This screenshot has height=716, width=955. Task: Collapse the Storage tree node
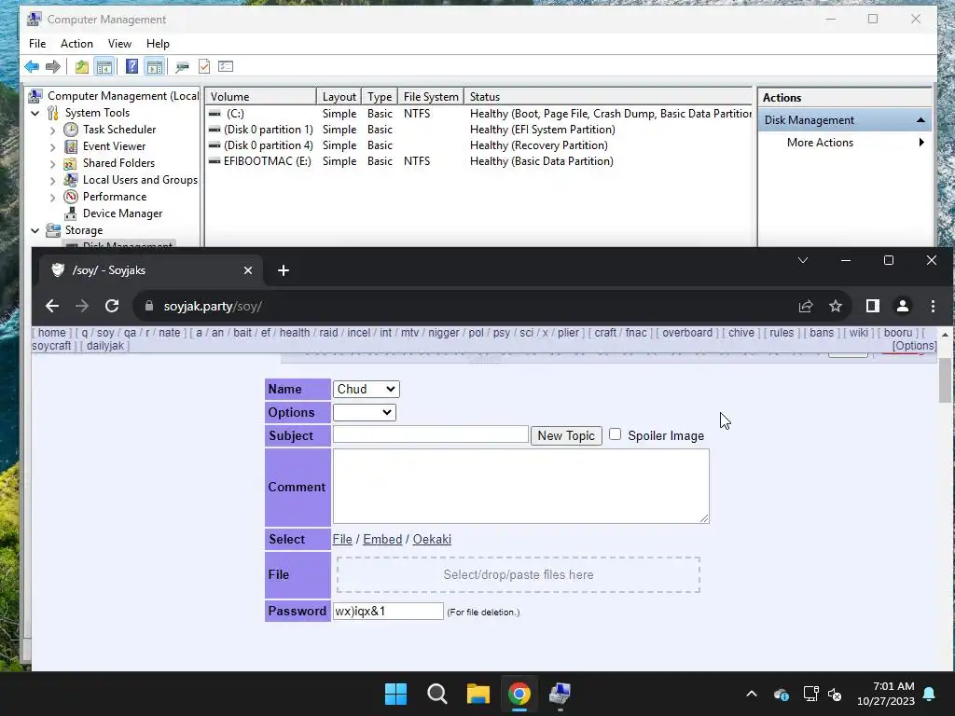(35, 231)
